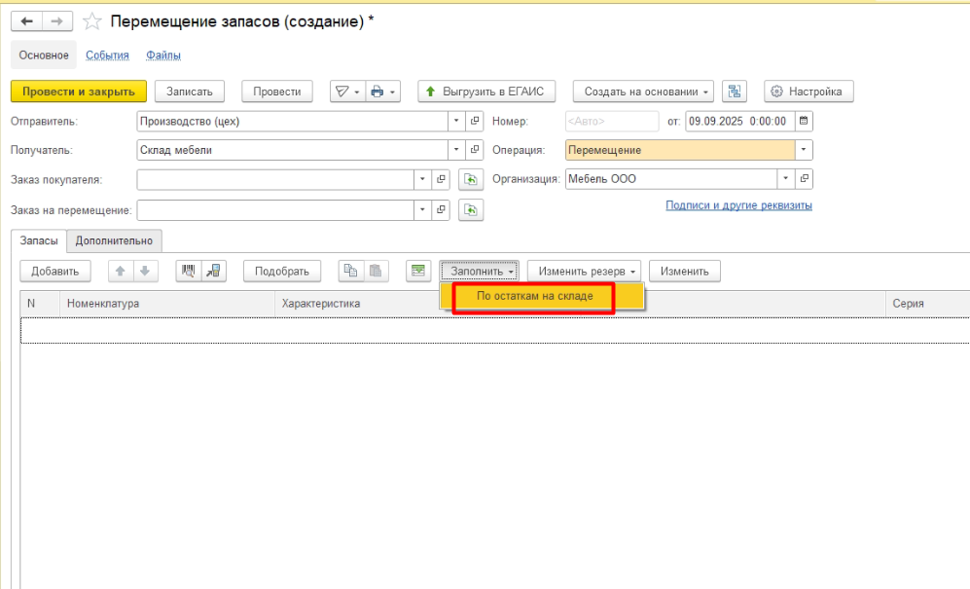Open the Изменить резерв dropdown
The height and width of the screenshot is (589, 970).
coord(584,272)
